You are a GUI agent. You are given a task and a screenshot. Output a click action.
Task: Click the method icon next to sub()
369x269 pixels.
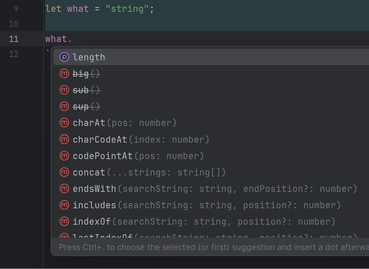point(64,90)
